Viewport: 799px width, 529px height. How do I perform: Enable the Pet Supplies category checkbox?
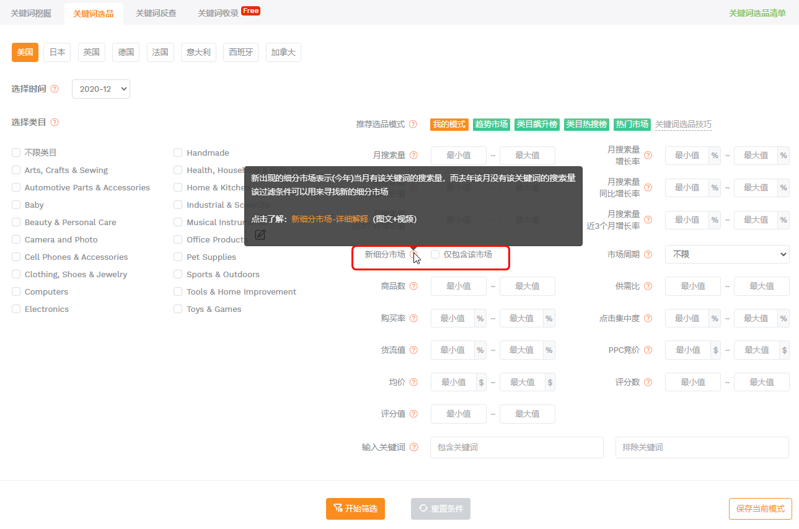178,257
